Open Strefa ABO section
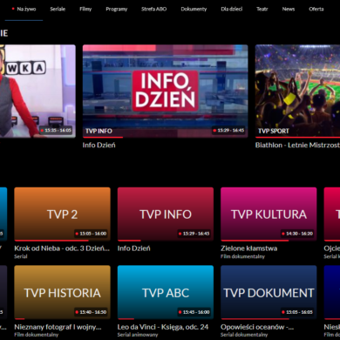Screen dimensions: 340x340 (154, 9)
